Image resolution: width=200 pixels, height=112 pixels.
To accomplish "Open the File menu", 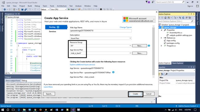I will [x=3, y=6].
